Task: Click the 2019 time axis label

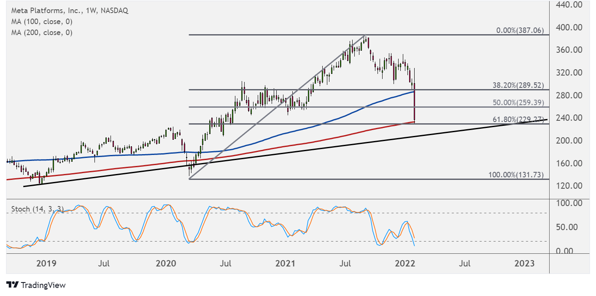Action: click(x=46, y=264)
